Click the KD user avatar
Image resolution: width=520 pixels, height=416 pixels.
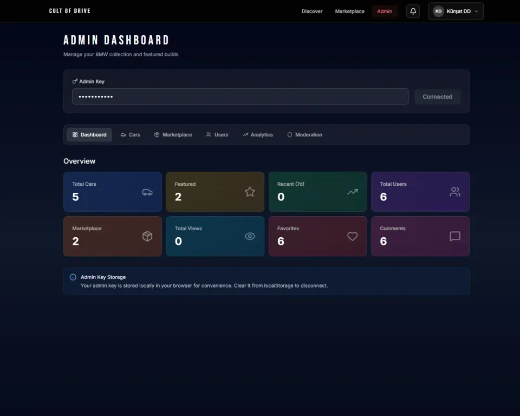438,11
